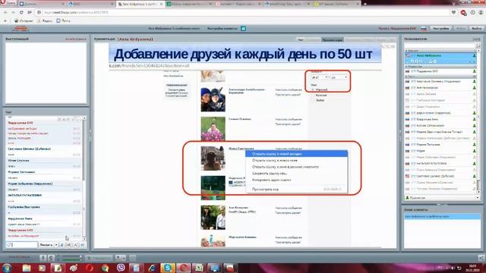Image resolution: width=486 pixels, height=273 pixels.
Task: Collapse the Ведущие group in user list
Action: pyautogui.click(x=407, y=51)
